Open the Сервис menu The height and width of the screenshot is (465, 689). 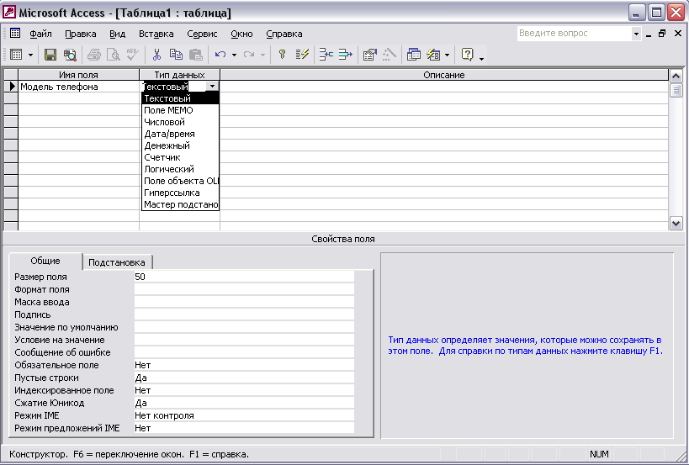[202, 34]
